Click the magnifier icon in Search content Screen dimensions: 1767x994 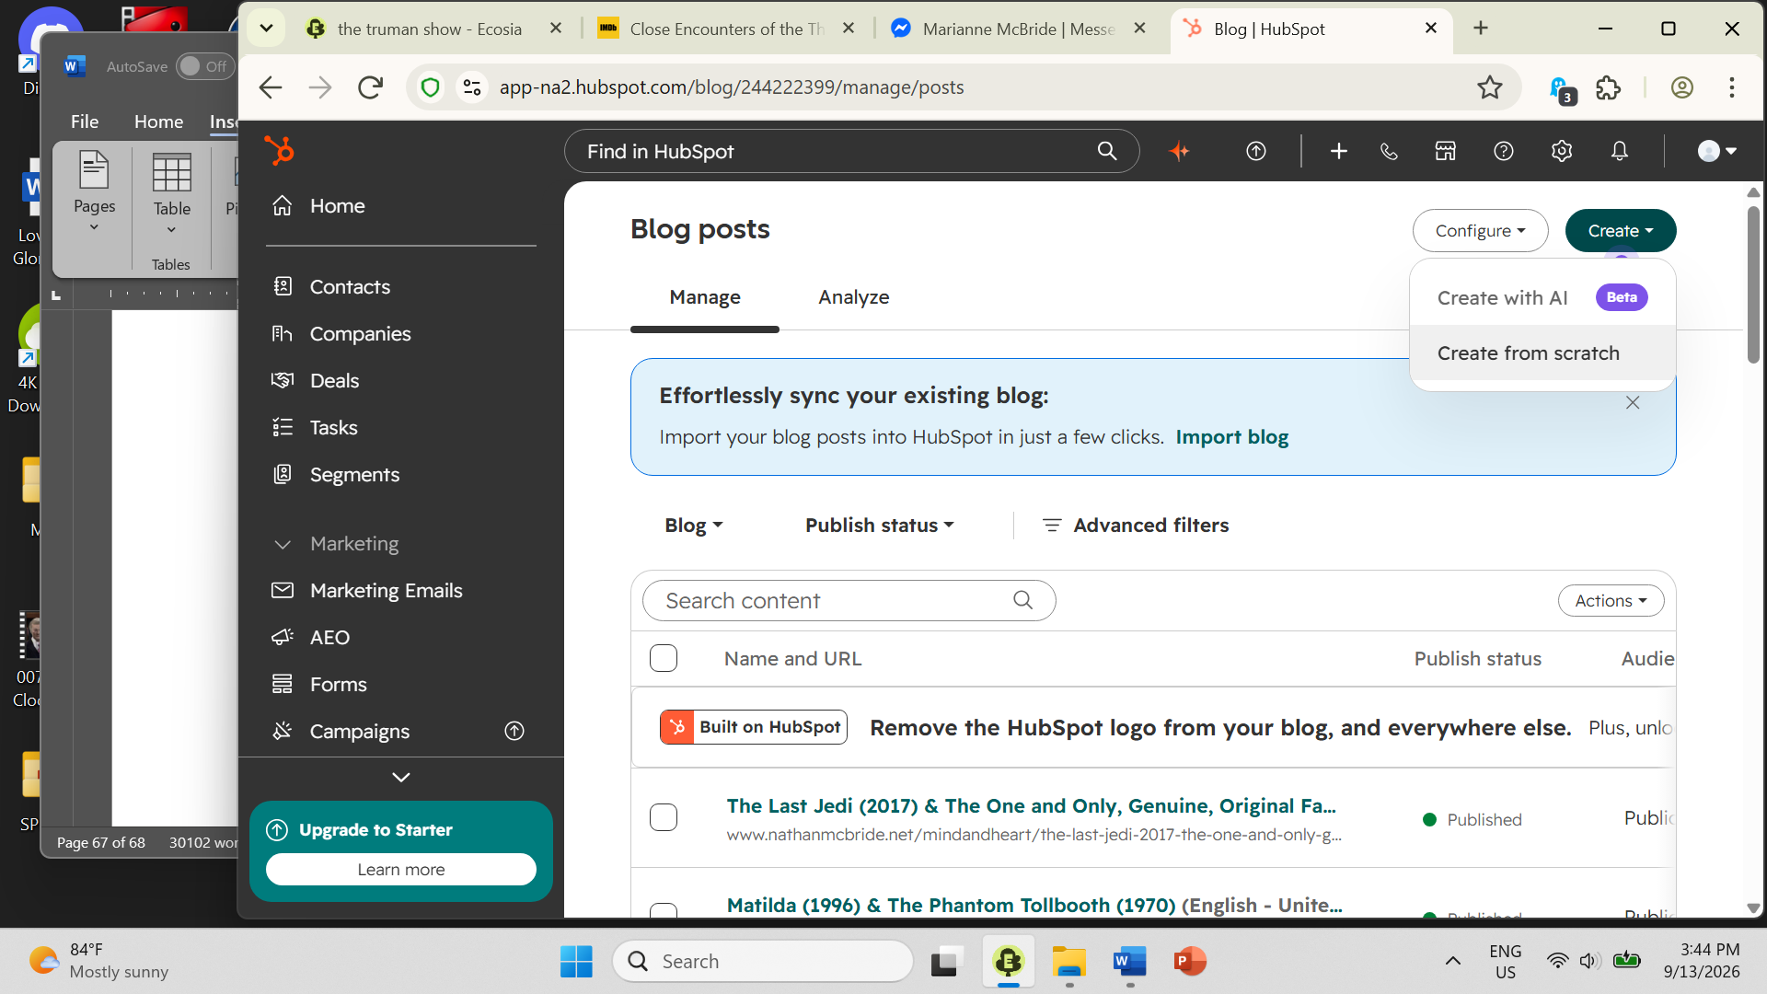(1022, 600)
